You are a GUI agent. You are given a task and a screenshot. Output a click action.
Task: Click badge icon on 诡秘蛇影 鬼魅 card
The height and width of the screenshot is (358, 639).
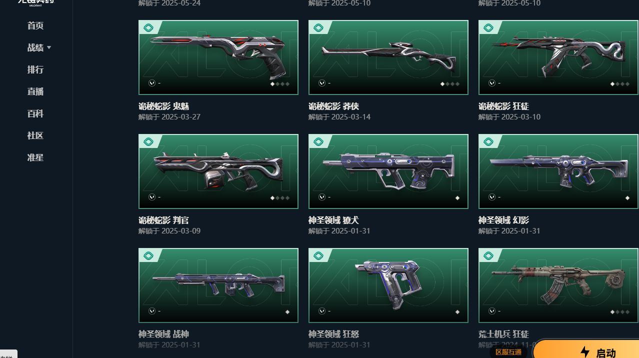[148, 28]
